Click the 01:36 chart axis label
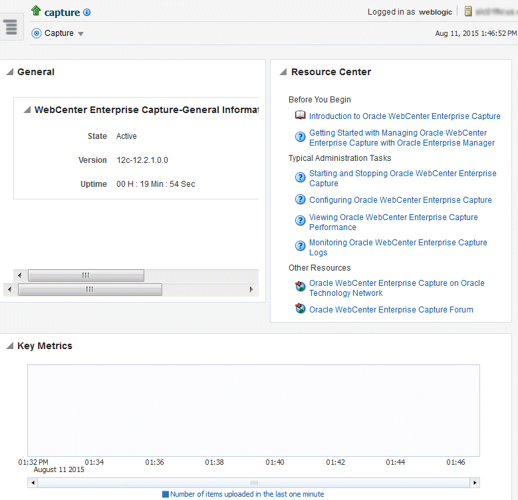 coord(155,462)
